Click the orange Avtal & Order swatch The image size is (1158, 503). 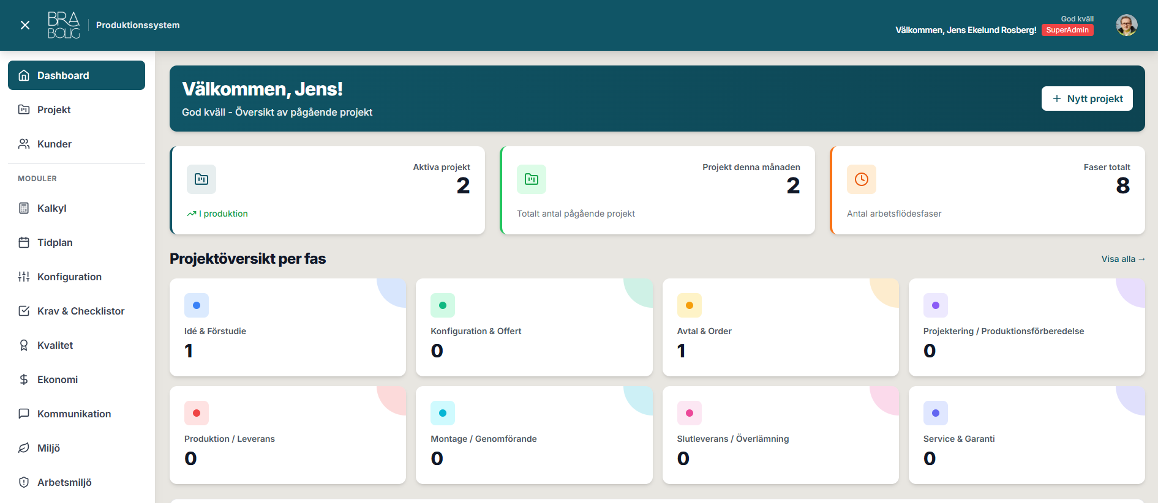coord(689,305)
